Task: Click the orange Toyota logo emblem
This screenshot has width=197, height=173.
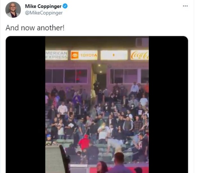Action: point(75,55)
